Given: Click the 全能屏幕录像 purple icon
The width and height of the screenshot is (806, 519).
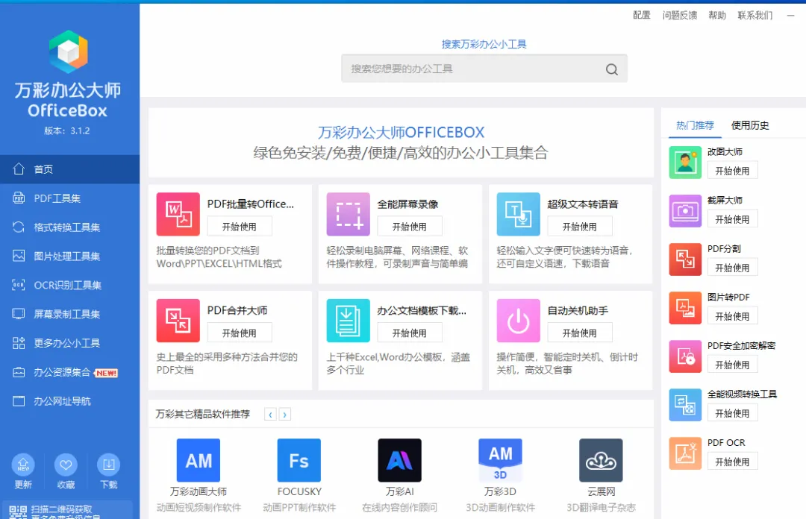Looking at the screenshot, I should (348, 214).
